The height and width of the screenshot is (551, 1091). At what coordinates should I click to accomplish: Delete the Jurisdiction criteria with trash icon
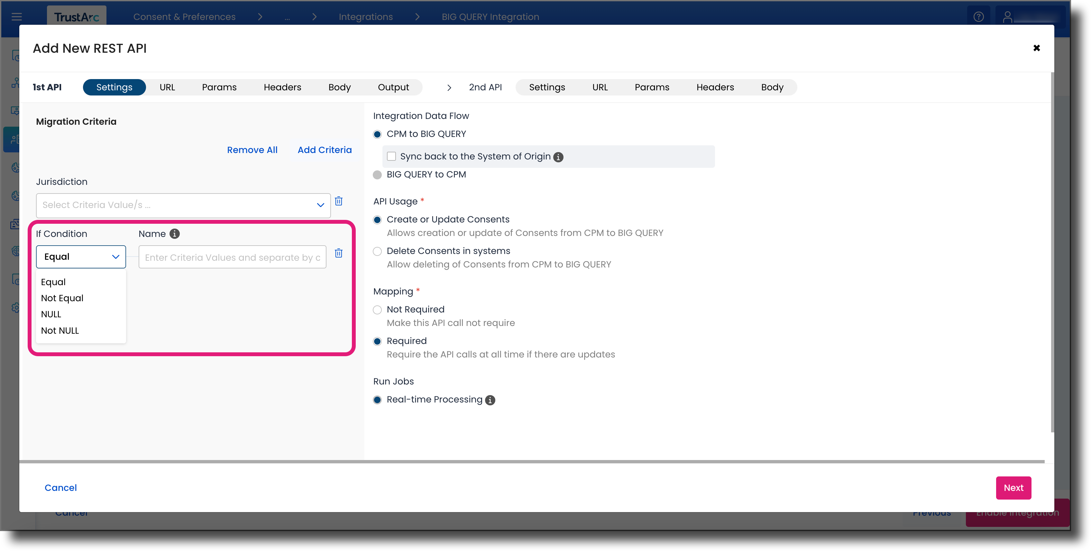pyautogui.click(x=338, y=201)
